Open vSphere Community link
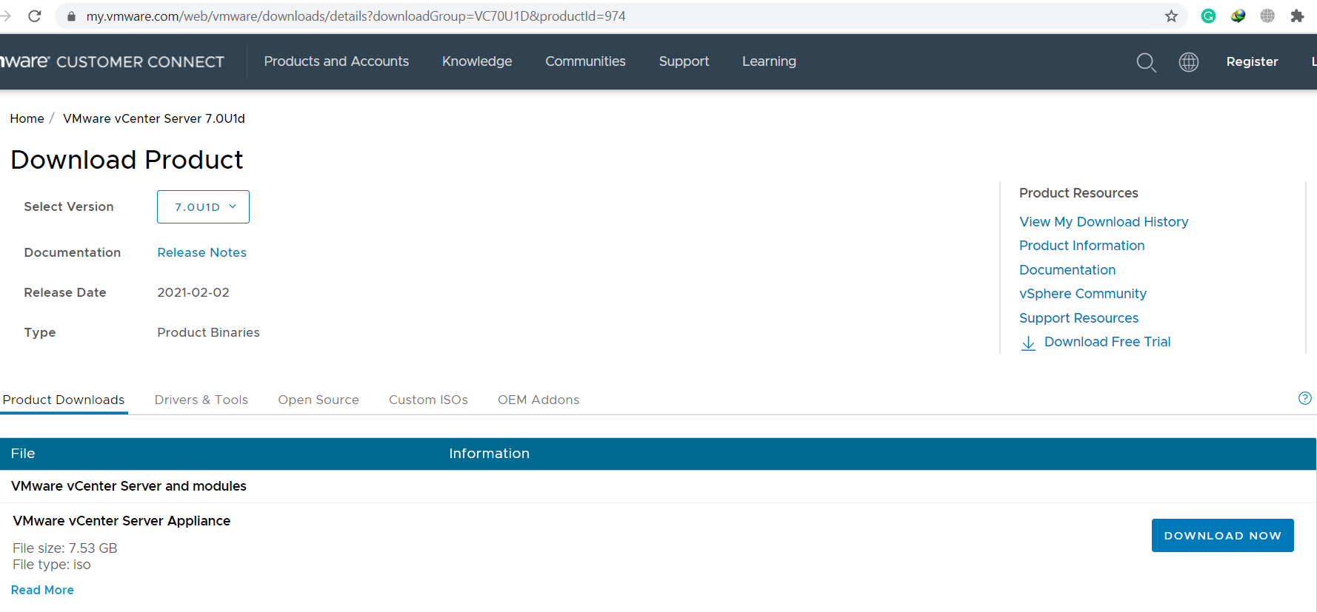 coord(1083,294)
